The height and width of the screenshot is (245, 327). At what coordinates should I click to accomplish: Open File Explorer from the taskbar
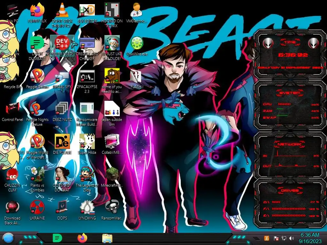[107, 238]
